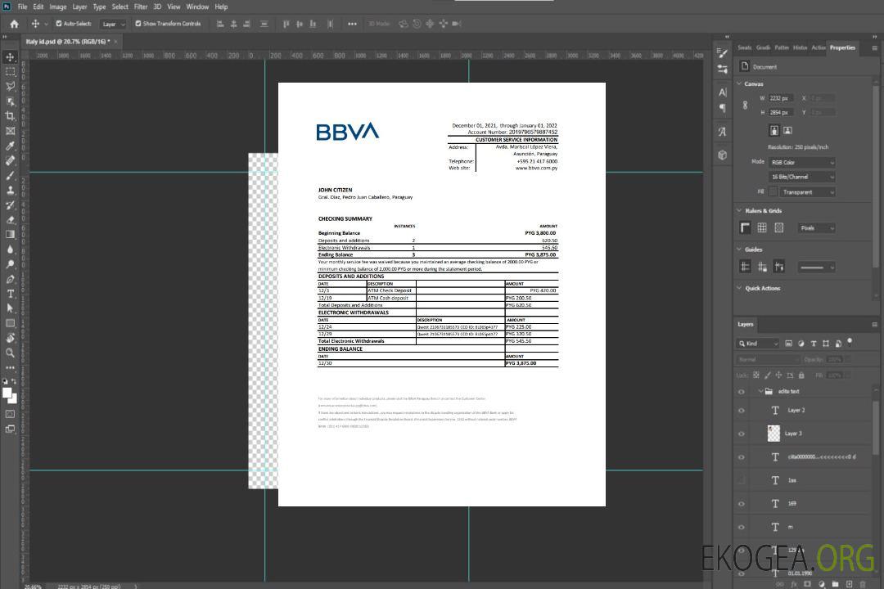Click the canvas Fill color swatch
The image size is (884, 589).
click(773, 192)
